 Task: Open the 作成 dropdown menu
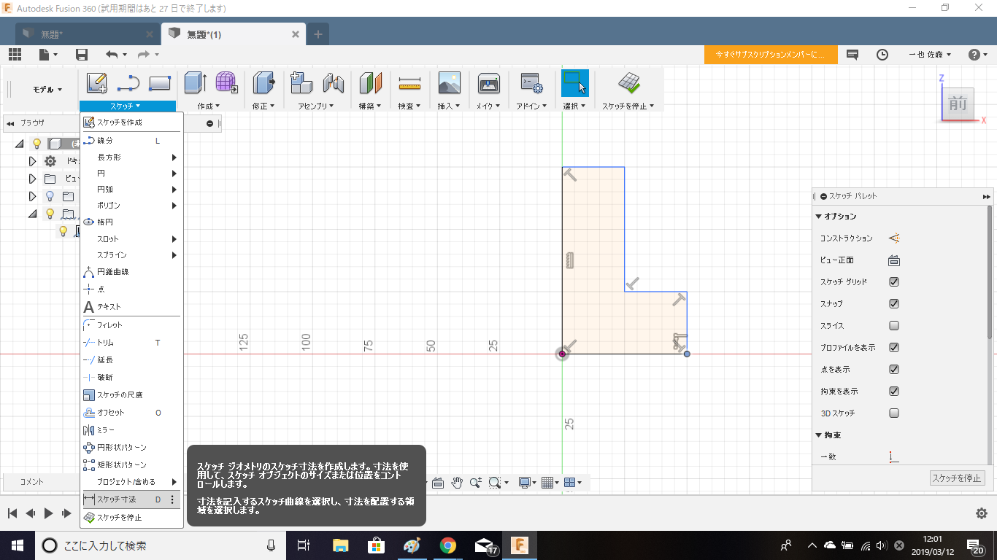tap(208, 106)
